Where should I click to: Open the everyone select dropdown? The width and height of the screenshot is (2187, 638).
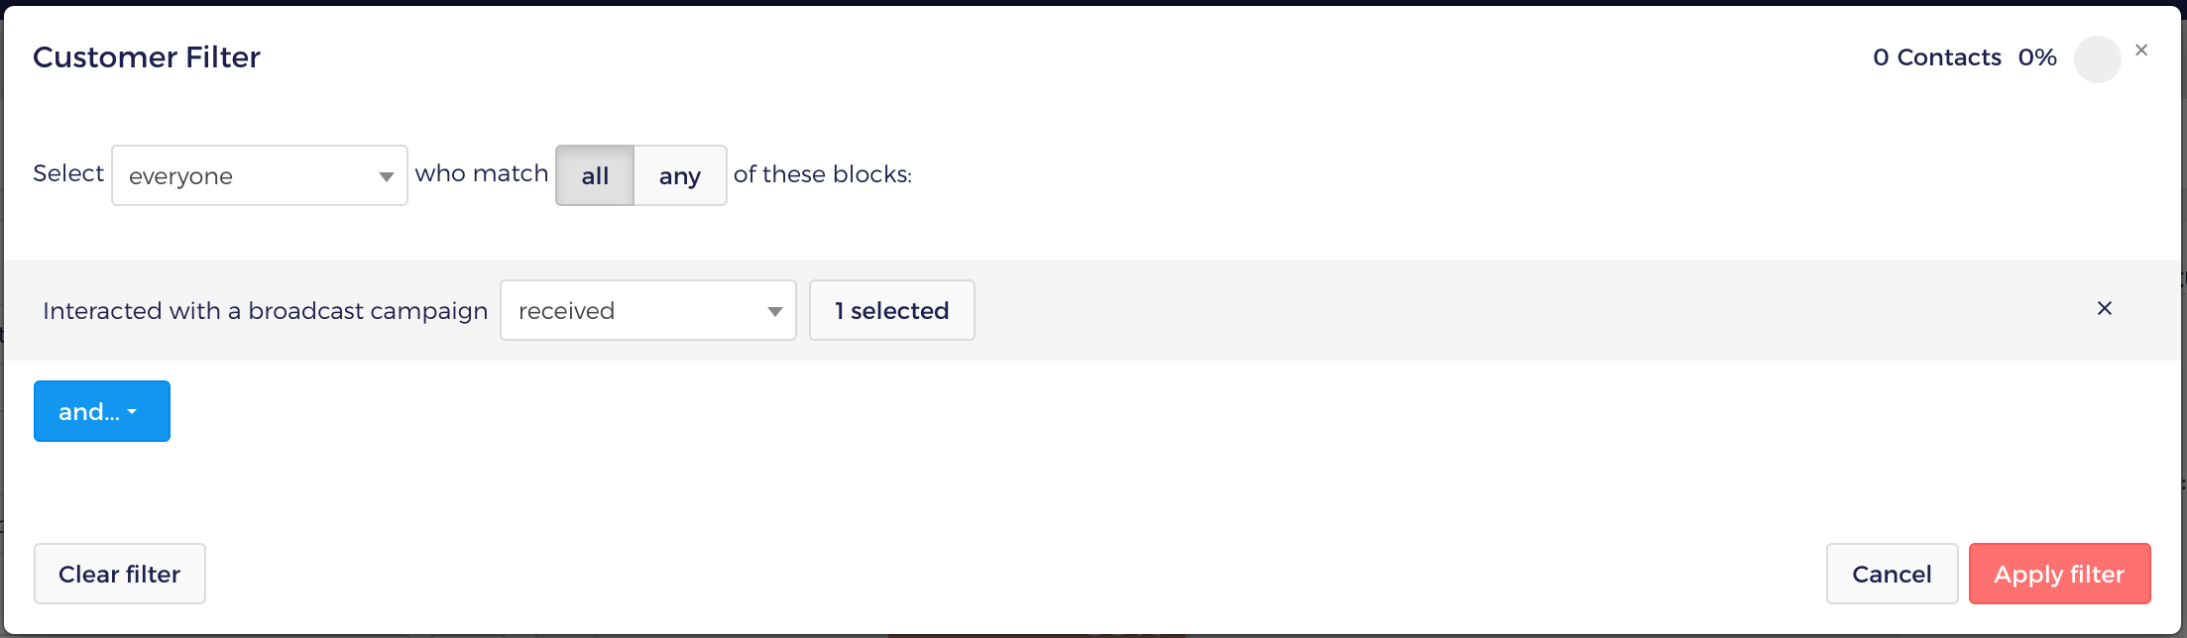click(260, 175)
